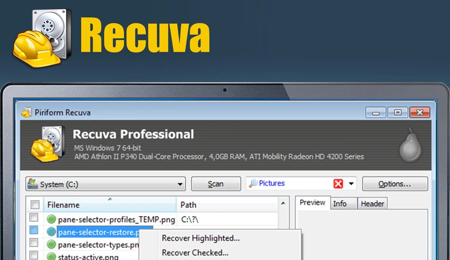Click the C:\?\ path cell
This screenshot has height=260, width=450.
190,220
